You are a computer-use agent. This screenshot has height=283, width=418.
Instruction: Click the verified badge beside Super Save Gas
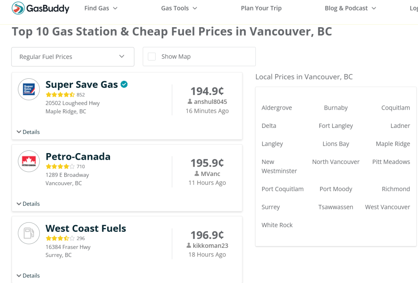coord(124,84)
